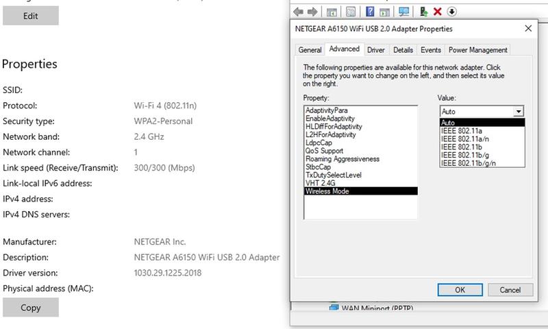Choose IEEE 802.11b/g option
This screenshot has height=329, width=548.
pos(482,155)
